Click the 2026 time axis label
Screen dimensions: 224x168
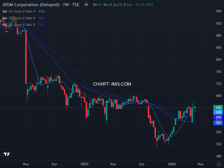[x=172, y=164]
